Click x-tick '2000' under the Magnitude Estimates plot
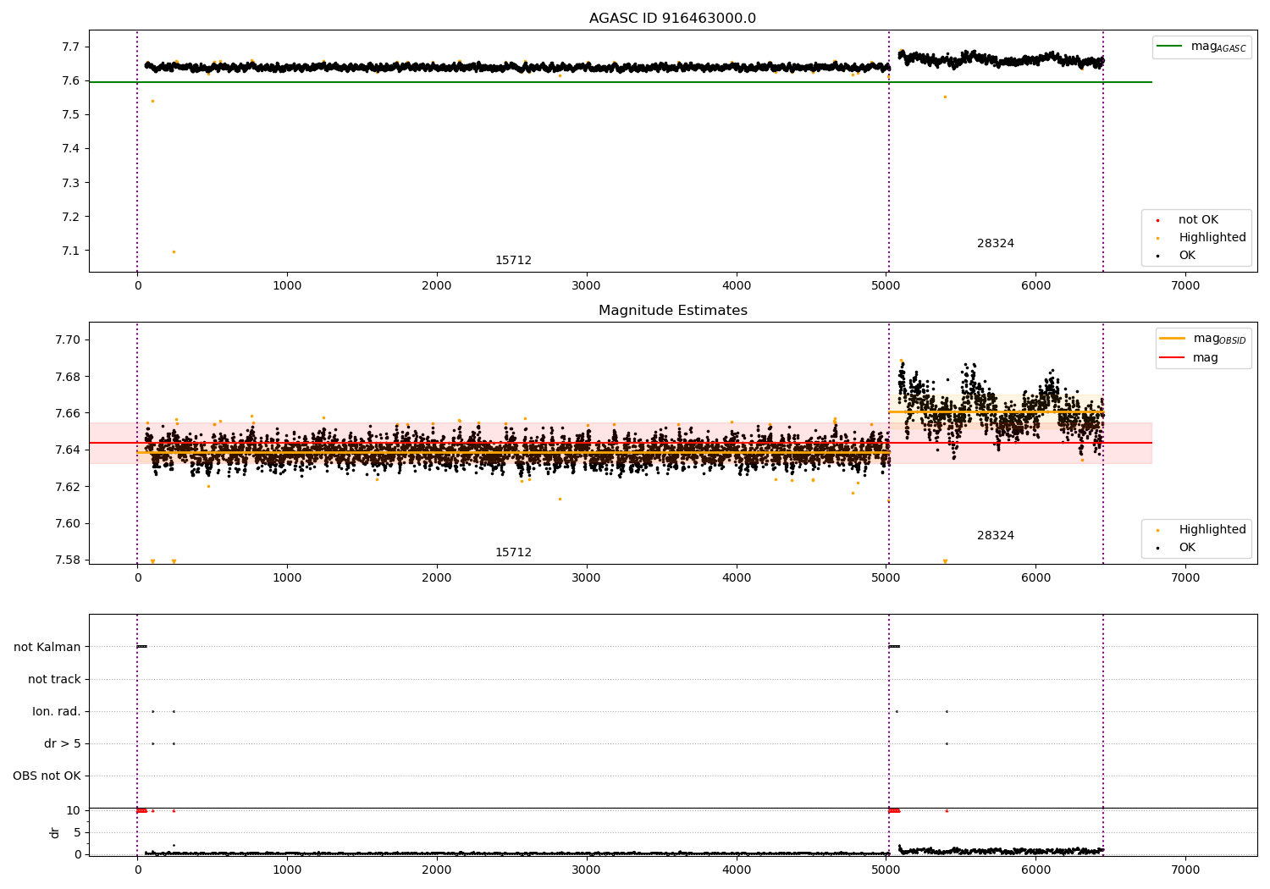1270x889 pixels. [437, 578]
